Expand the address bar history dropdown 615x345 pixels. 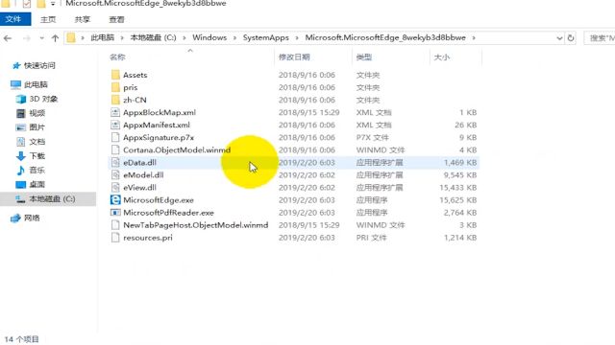tap(559, 38)
